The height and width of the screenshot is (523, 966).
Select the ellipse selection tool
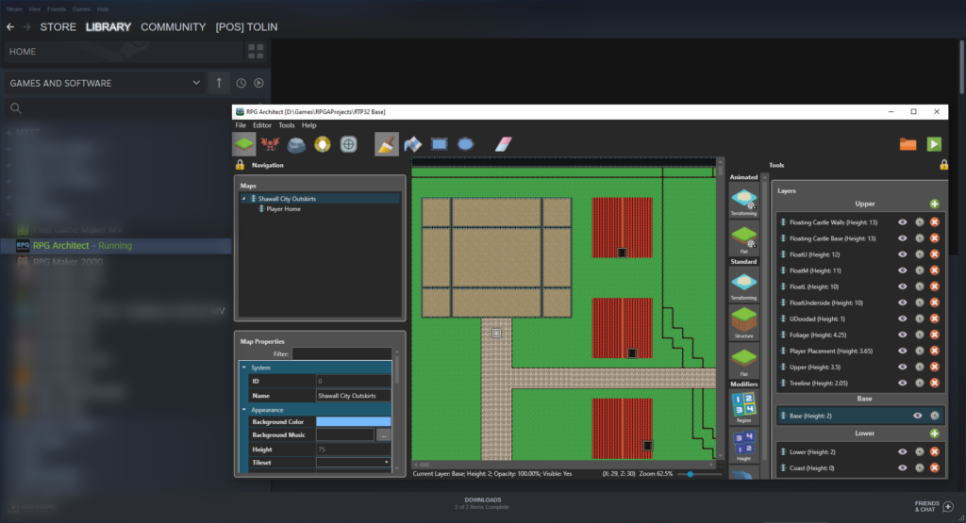[466, 144]
